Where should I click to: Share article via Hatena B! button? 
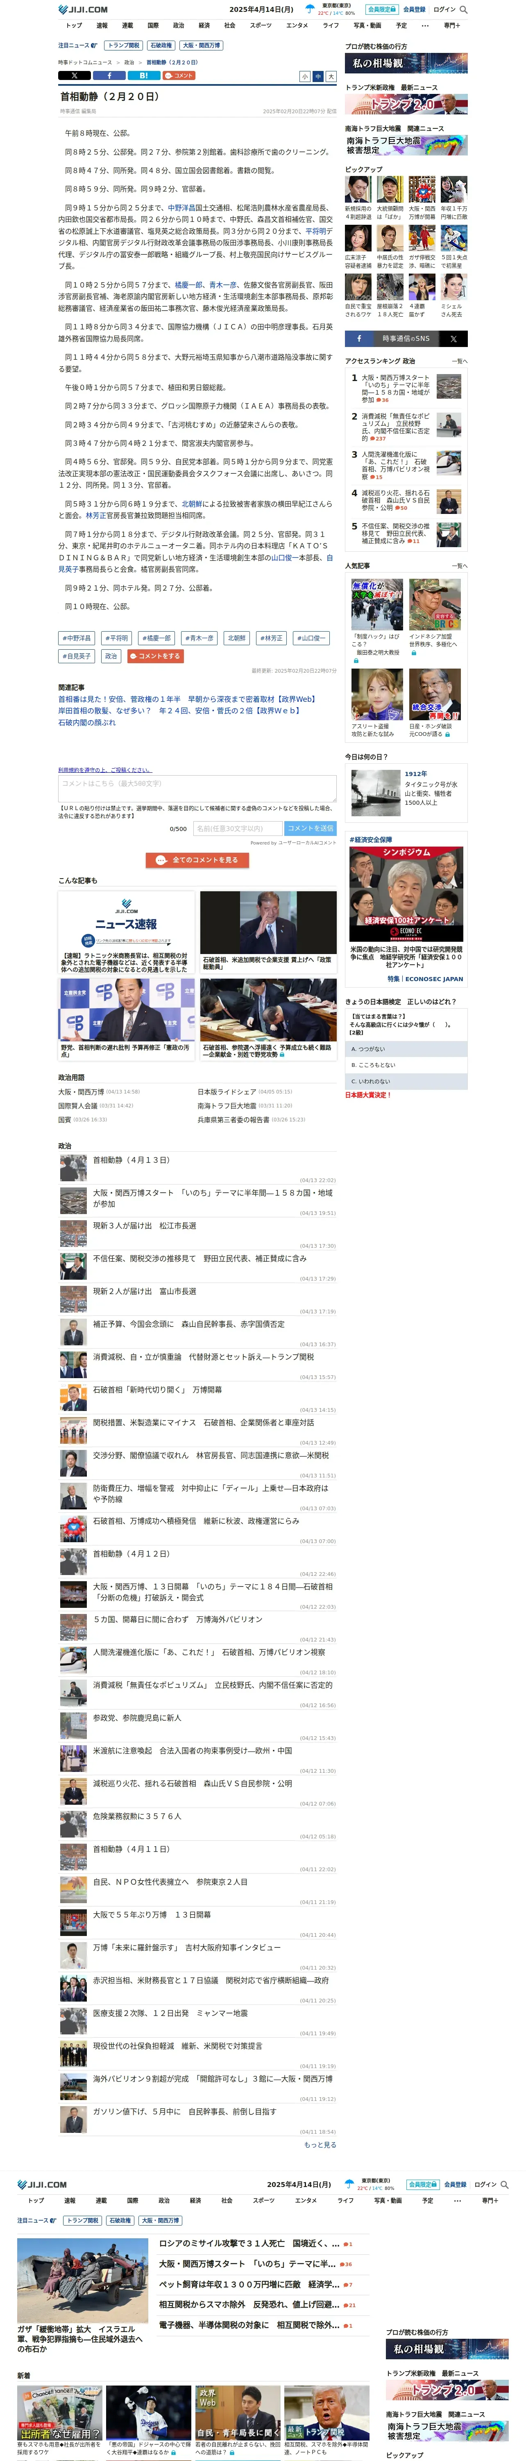click(143, 75)
